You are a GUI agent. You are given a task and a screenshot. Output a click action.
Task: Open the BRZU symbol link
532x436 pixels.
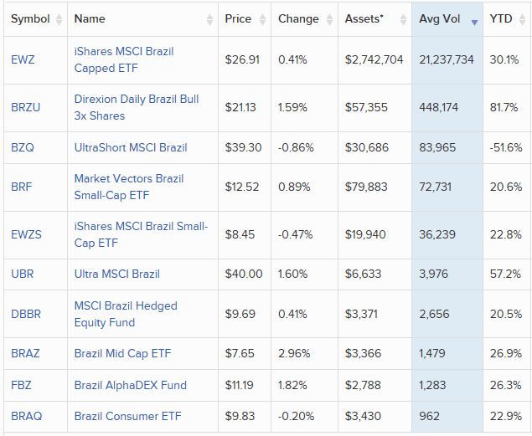26,107
